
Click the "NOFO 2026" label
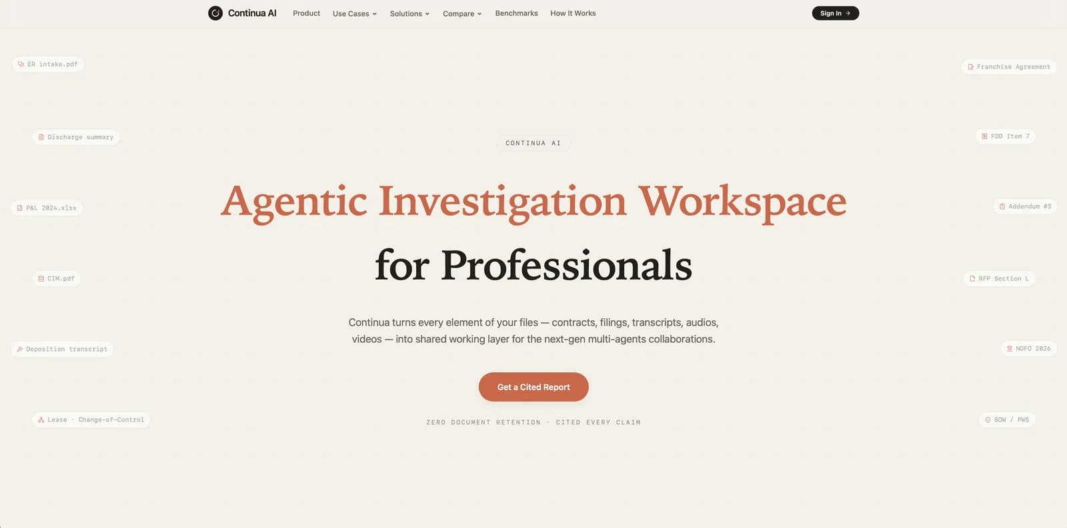(x=1033, y=349)
